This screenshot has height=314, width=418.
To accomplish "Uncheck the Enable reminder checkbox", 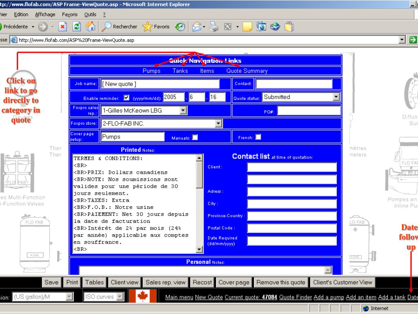I will click(x=127, y=98).
